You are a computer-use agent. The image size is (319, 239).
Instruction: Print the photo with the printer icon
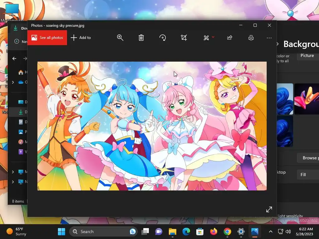[251, 38]
